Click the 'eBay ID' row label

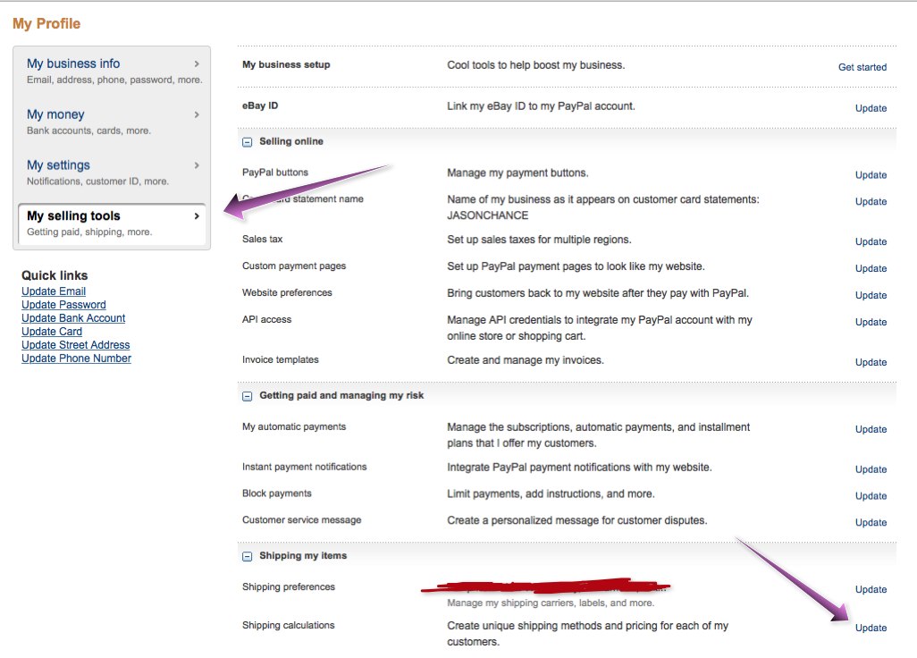pos(260,105)
